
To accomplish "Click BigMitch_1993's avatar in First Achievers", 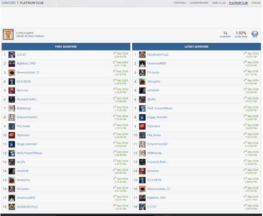I will [x=12, y=64].
